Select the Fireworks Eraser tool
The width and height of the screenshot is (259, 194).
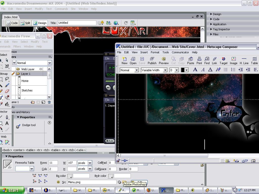click(x=7, y=91)
